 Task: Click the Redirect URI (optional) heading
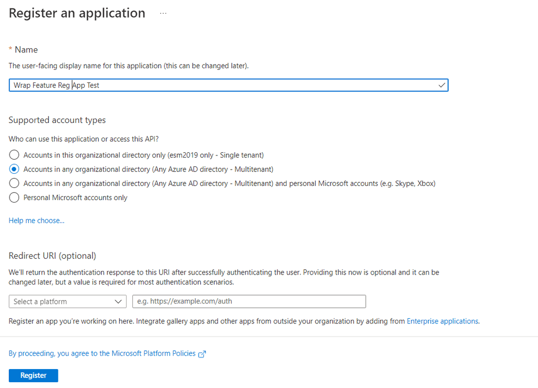(x=52, y=256)
